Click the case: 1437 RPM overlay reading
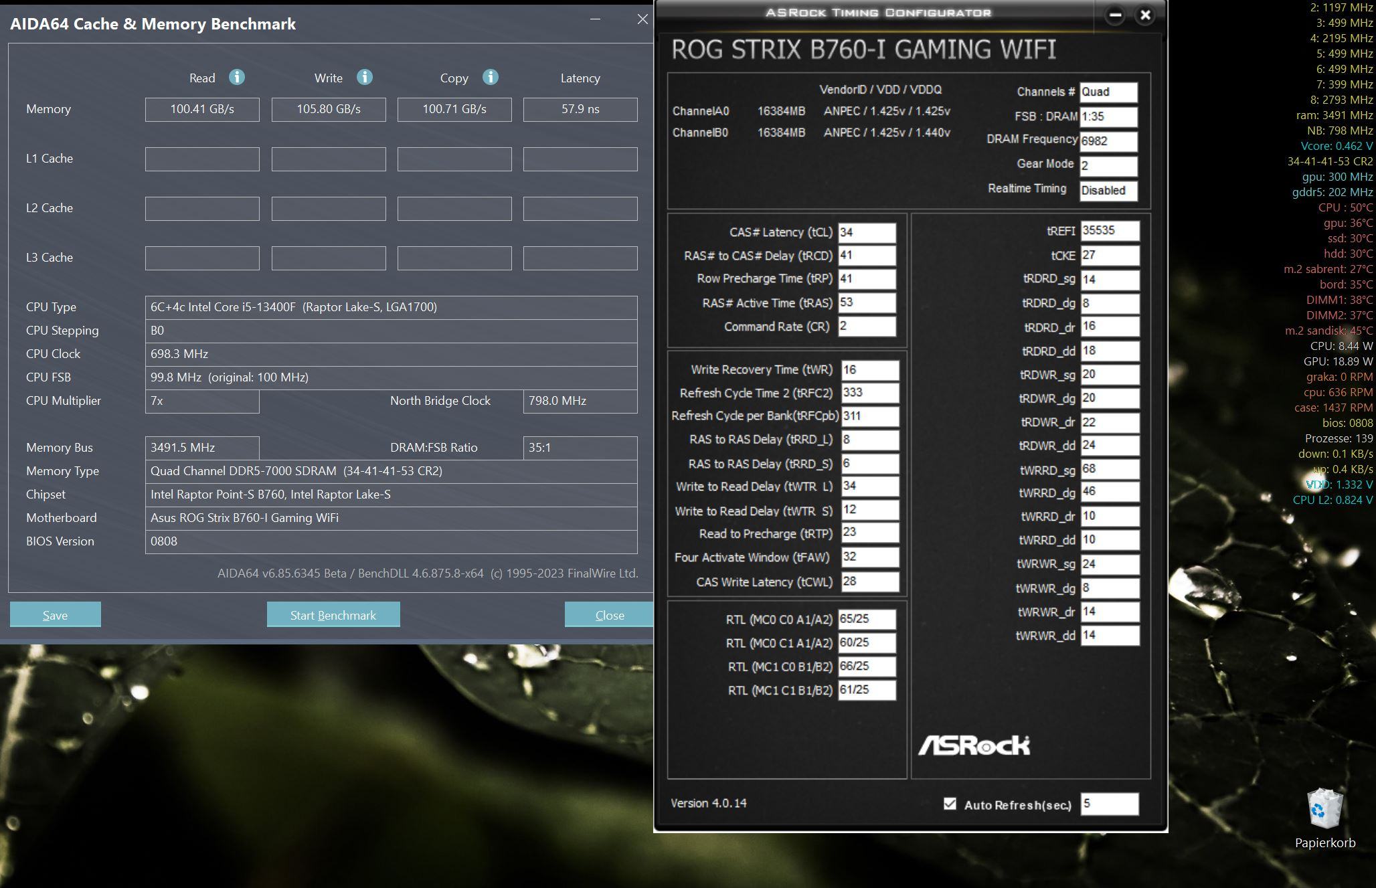The image size is (1376, 888). tap(1333, 408)
